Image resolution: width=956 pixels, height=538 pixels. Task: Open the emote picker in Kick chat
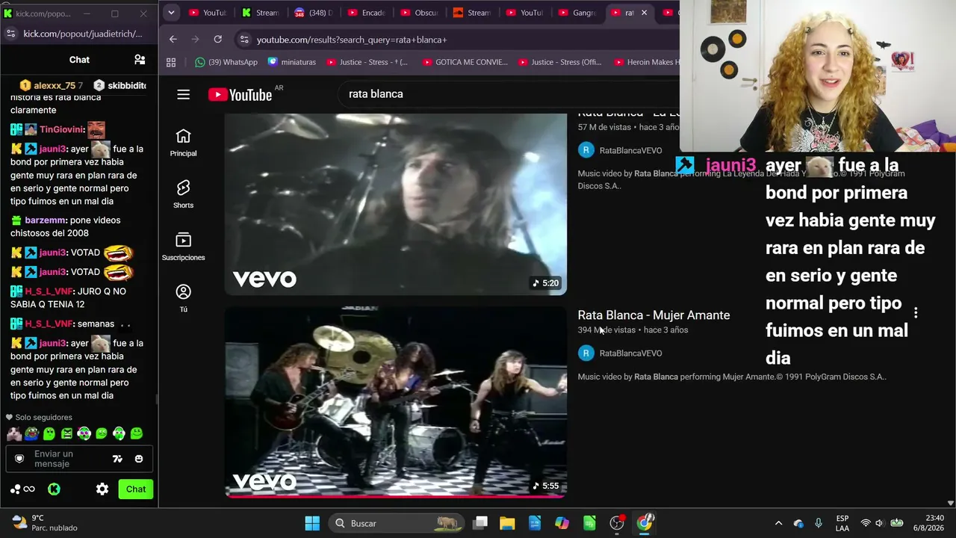click(x=139, y=459)
